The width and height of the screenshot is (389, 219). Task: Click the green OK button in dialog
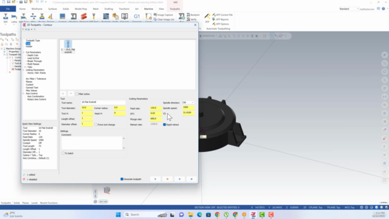point(156,179)
